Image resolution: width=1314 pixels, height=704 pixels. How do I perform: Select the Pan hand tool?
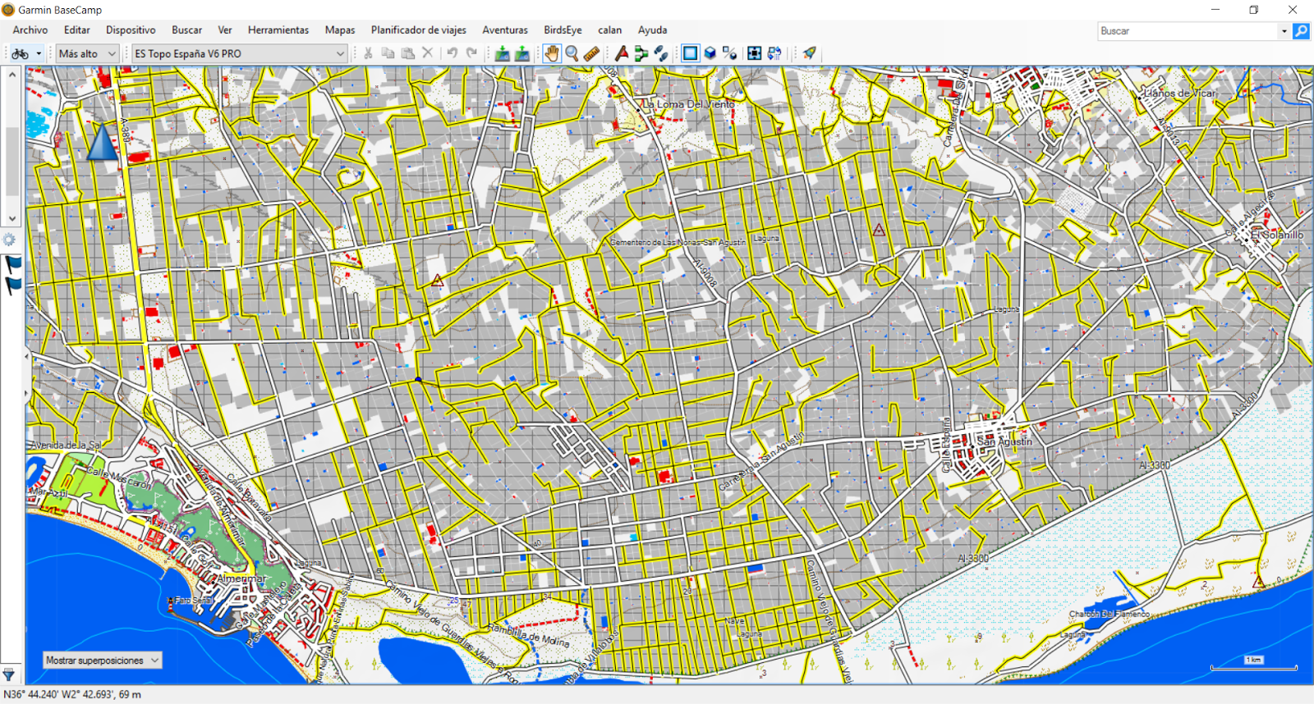coord(552,53)
